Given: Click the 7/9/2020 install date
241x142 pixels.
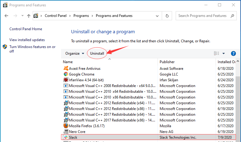Looking at the screenshot, I should click(225, 137).
